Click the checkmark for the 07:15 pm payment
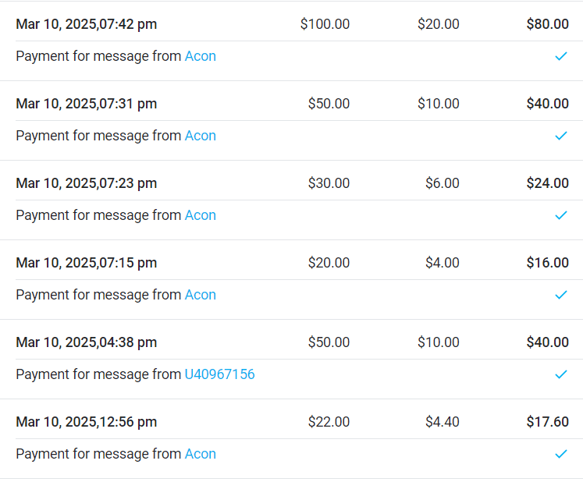 [x=560, y=295]
